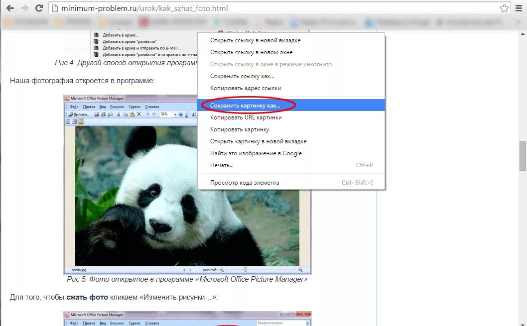This screenshot has height=326, width=527.
Task: Choose 'Открыть ссылку в новом окне'
Action: (291, 52)
